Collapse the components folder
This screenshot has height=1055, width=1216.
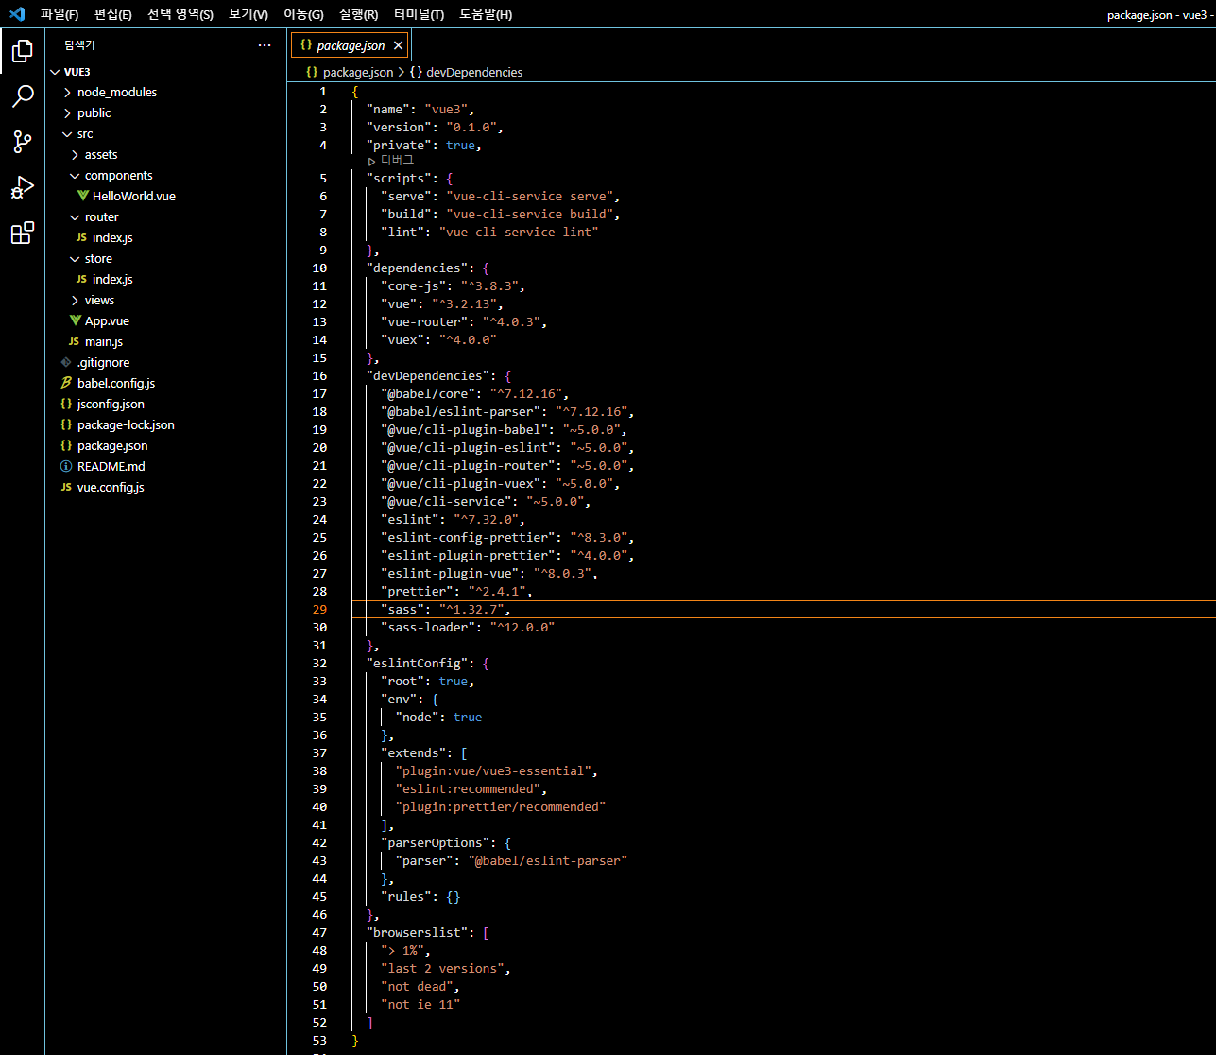[75, 175]
